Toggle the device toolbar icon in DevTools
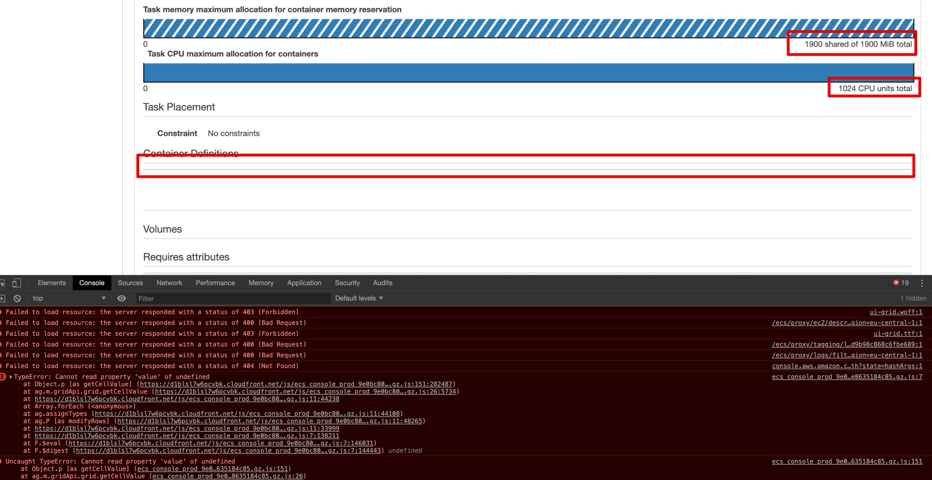Image resolution: width=932 pixels, height=480 pixels. click(x=16, y=283)
